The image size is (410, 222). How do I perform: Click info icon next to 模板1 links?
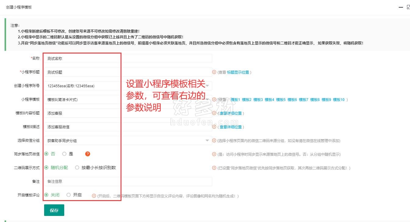click(214, 99)
